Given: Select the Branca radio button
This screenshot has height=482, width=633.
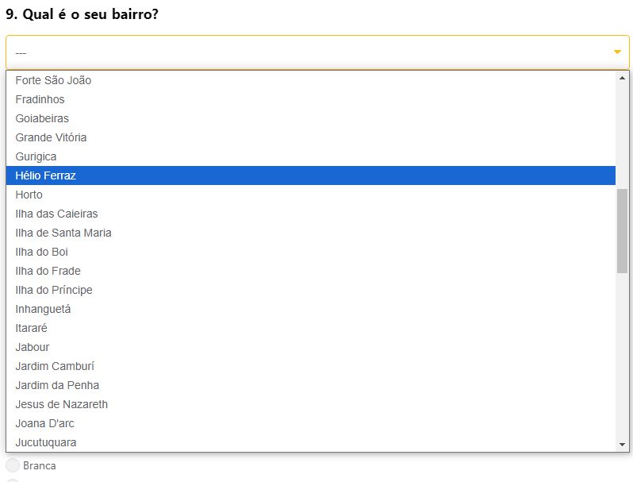Looking at the screenshot, I should click(x=12, y=465).
